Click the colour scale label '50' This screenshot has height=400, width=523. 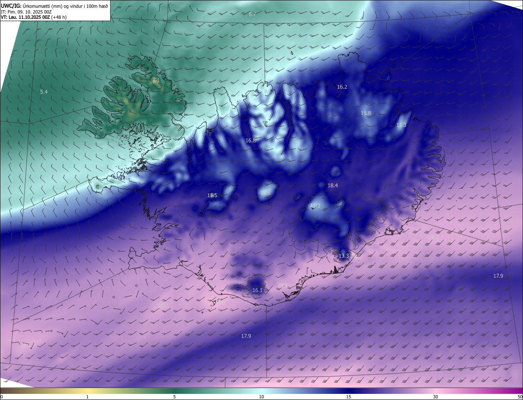click(x=519, y=397)
